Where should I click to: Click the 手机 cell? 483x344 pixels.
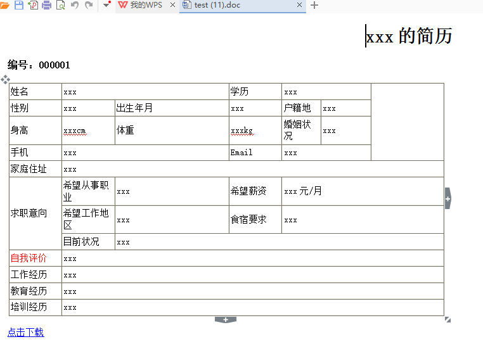pos(35,153)
